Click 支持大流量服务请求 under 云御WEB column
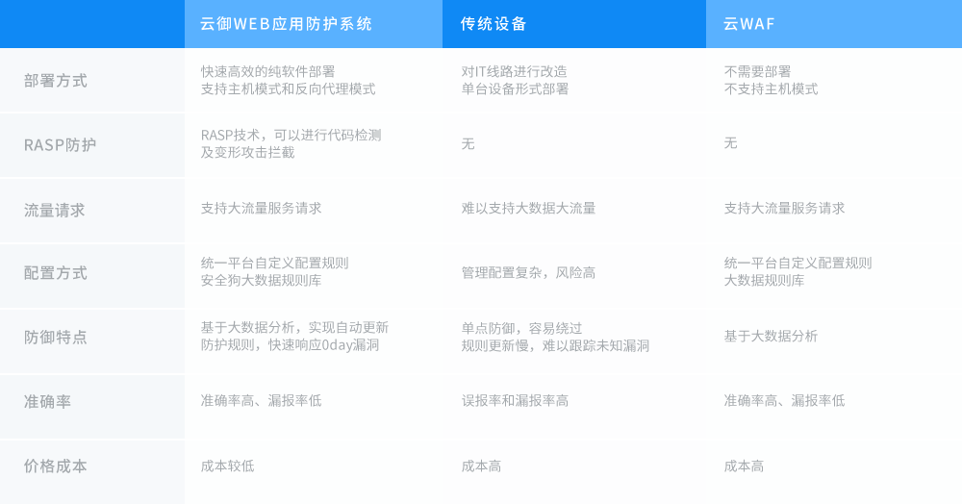This screenshot has width=962, height=504. (x=261, y=209)
